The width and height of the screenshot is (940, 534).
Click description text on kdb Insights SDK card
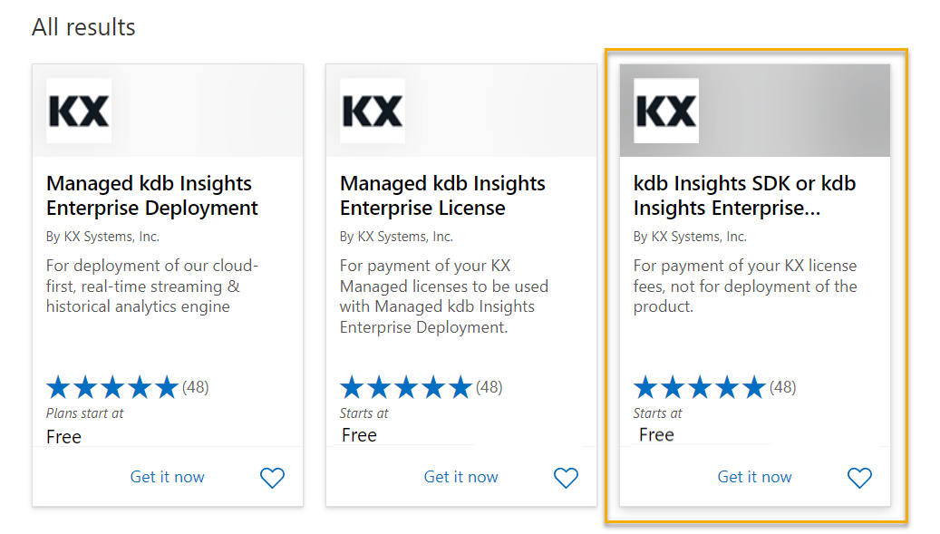click(x=744, y=286)
